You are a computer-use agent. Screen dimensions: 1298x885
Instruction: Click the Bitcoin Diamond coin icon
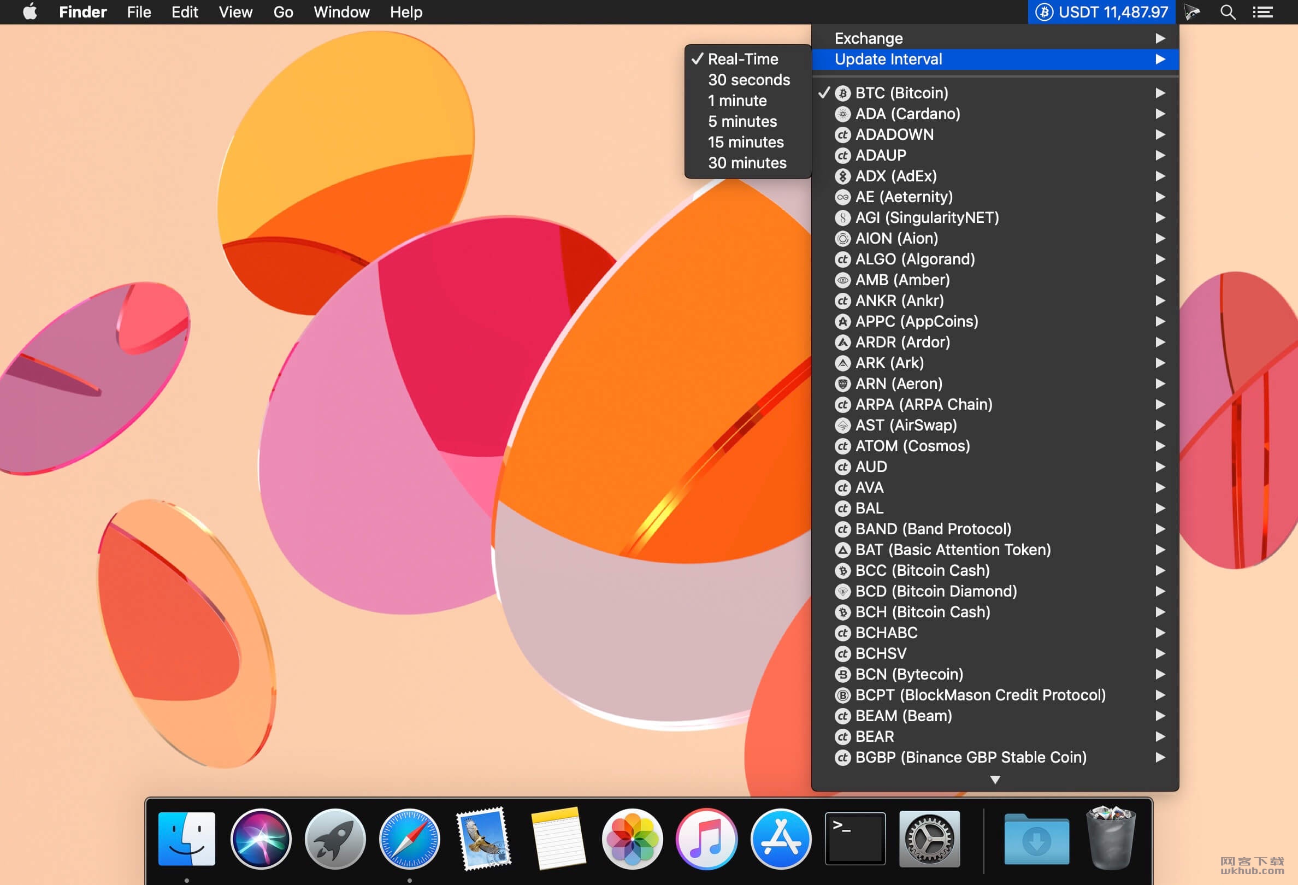[x=842, y=591]
